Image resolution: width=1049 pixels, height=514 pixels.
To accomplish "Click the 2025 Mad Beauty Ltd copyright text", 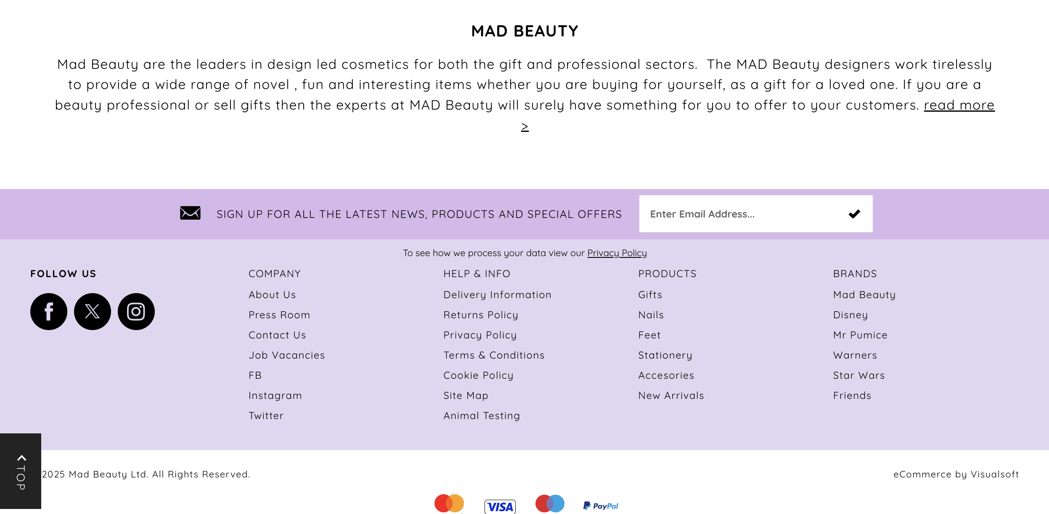I will [146, 474].
